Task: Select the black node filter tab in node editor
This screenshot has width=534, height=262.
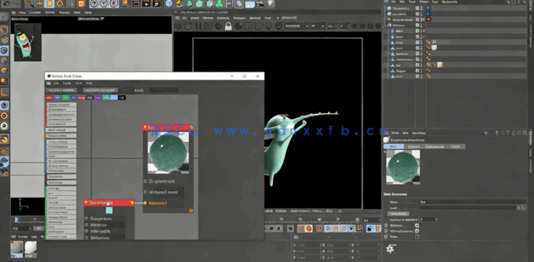Action: tap(122, 98)
